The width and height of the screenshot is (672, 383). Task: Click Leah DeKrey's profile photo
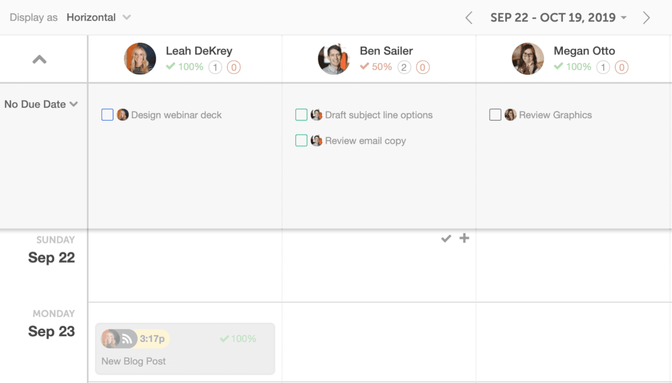tap(140, 58)
